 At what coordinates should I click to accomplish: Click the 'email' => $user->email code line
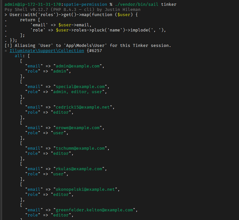pyautogui.click(x=61, y=25)
